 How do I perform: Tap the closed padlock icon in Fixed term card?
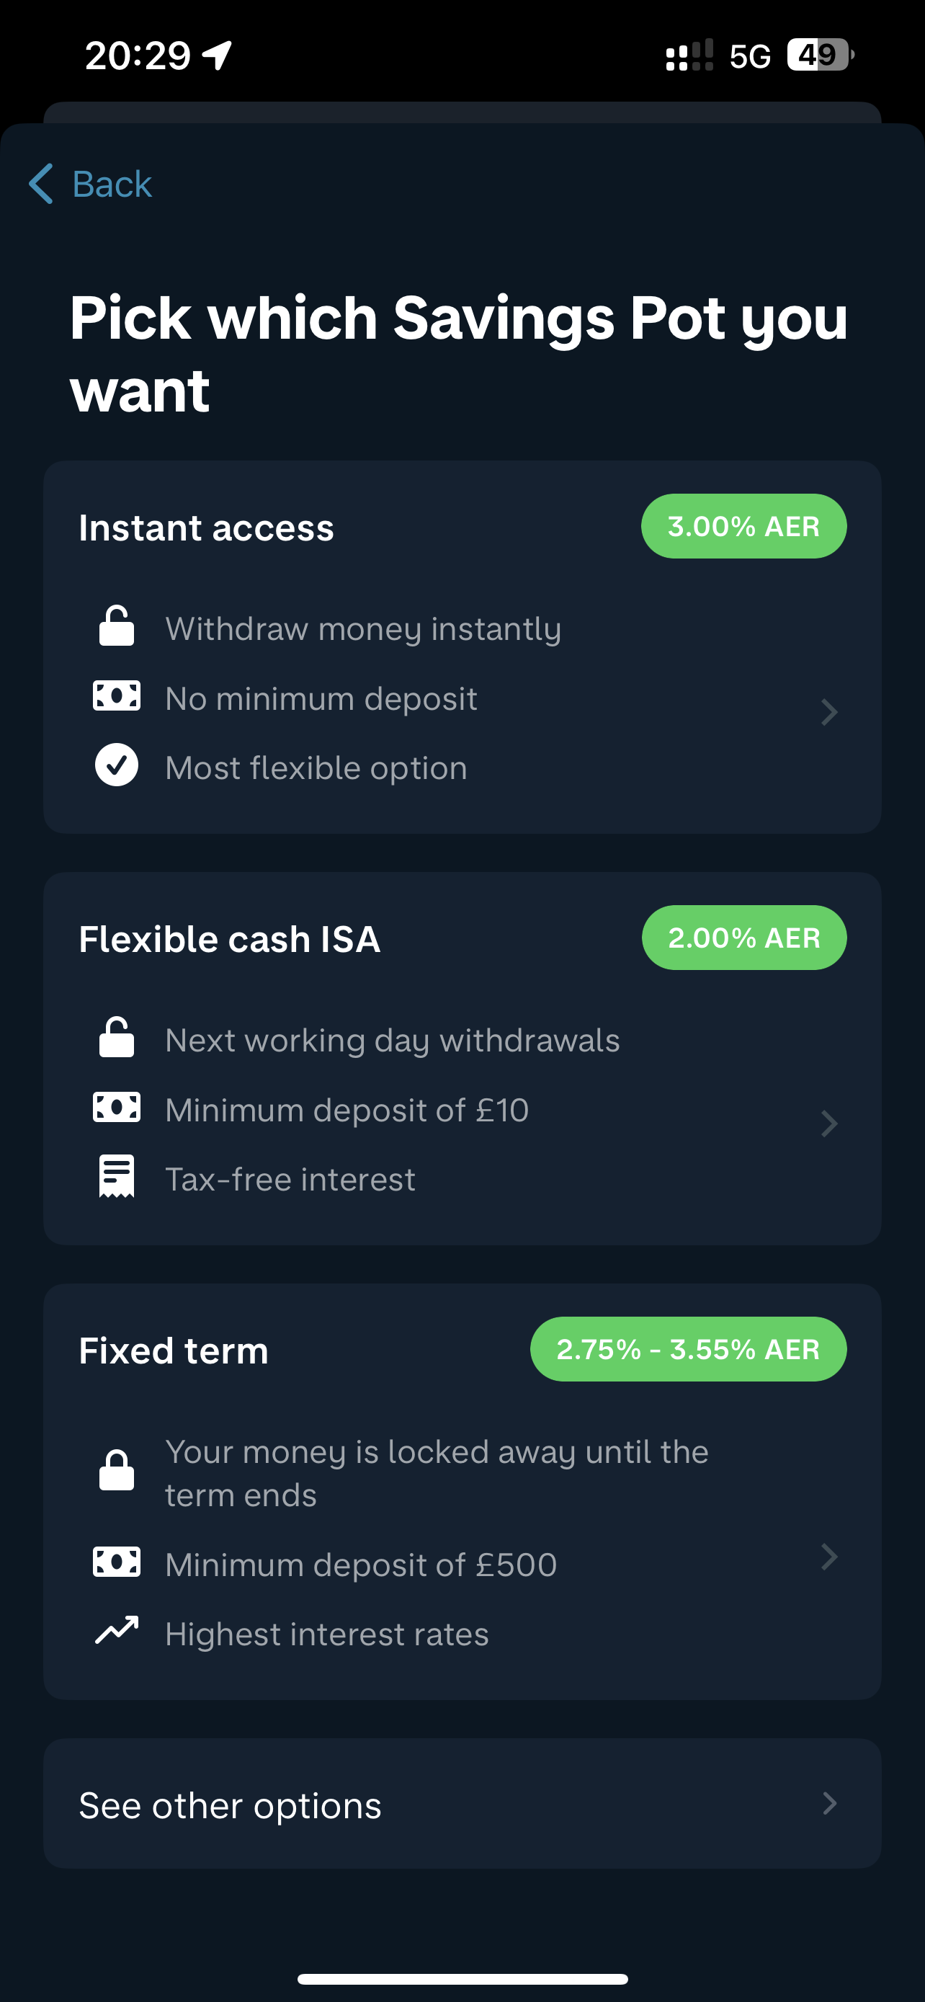click(x=117, y=1470)
